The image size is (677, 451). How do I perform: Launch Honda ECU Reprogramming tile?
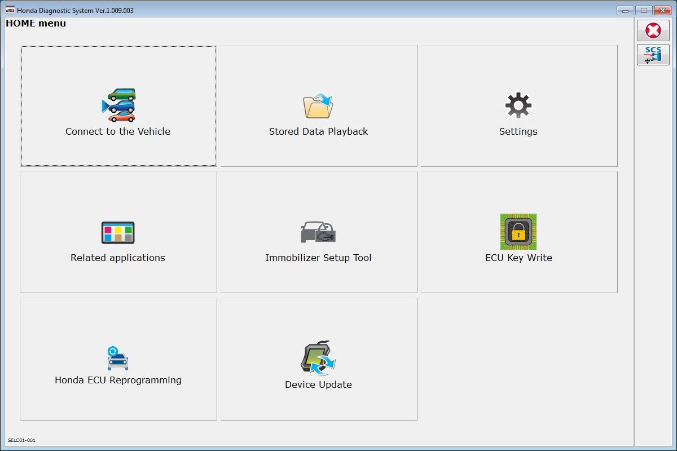pyautogui.click(x=118, y=359)
